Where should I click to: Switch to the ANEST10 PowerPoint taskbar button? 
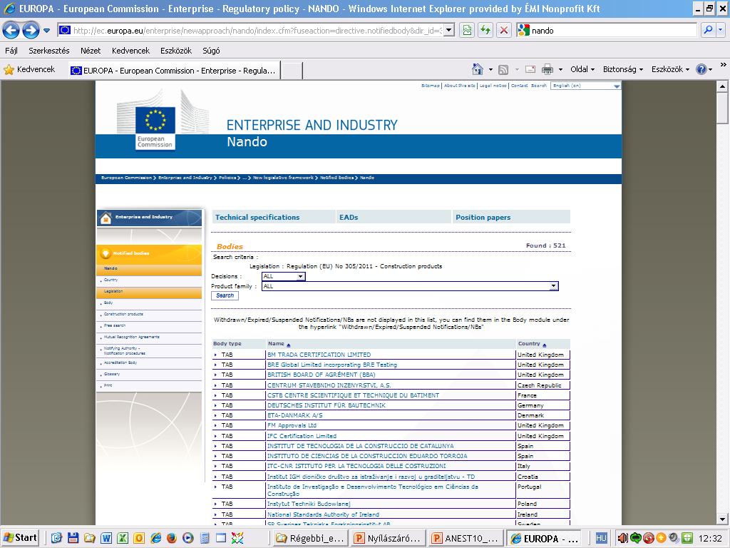pyautogui.click(x=466, y=538)
